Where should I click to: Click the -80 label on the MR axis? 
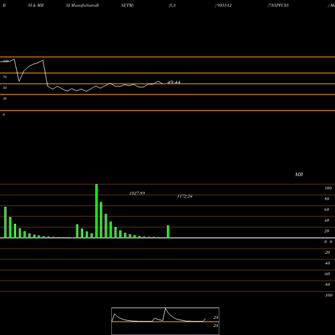pyautogui.click(x=327, y=285)
